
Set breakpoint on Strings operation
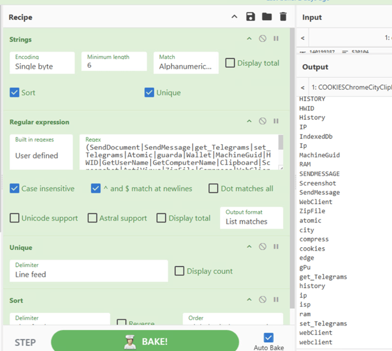276,39
